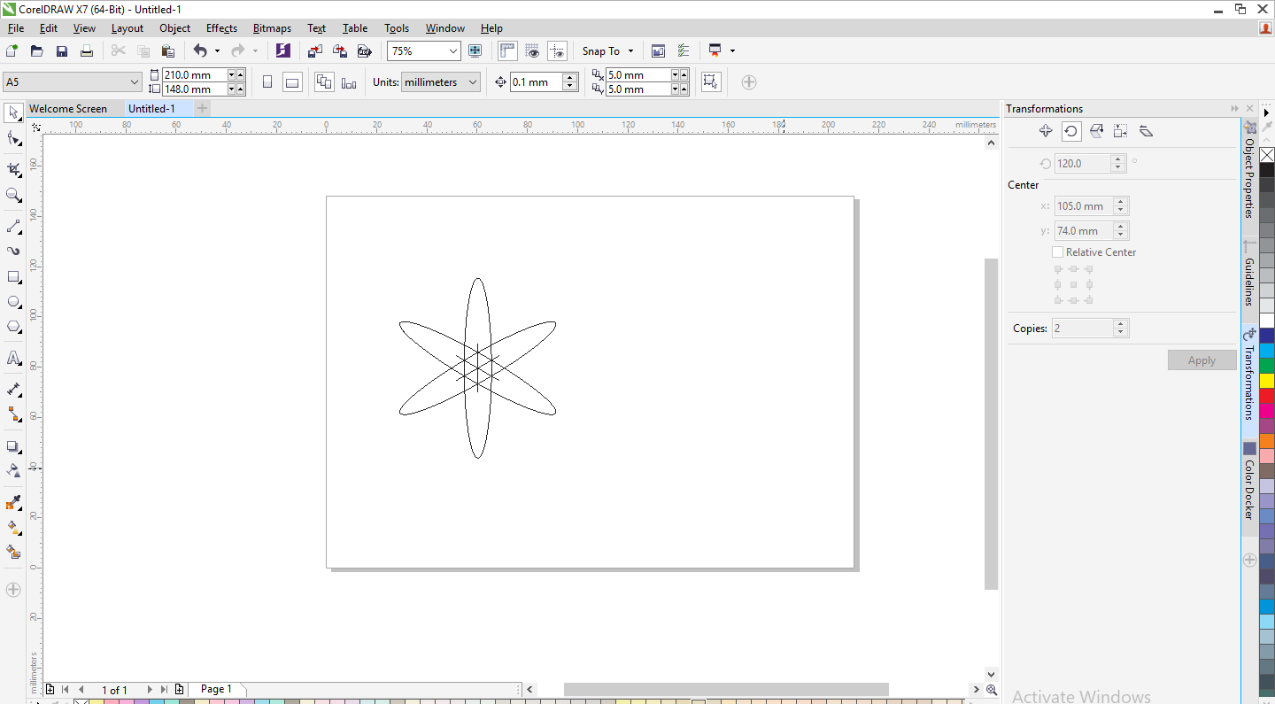Viewport: 1275px width, 704px height.
Task: Open the Snap To options
Action: [x=607, y=51]
